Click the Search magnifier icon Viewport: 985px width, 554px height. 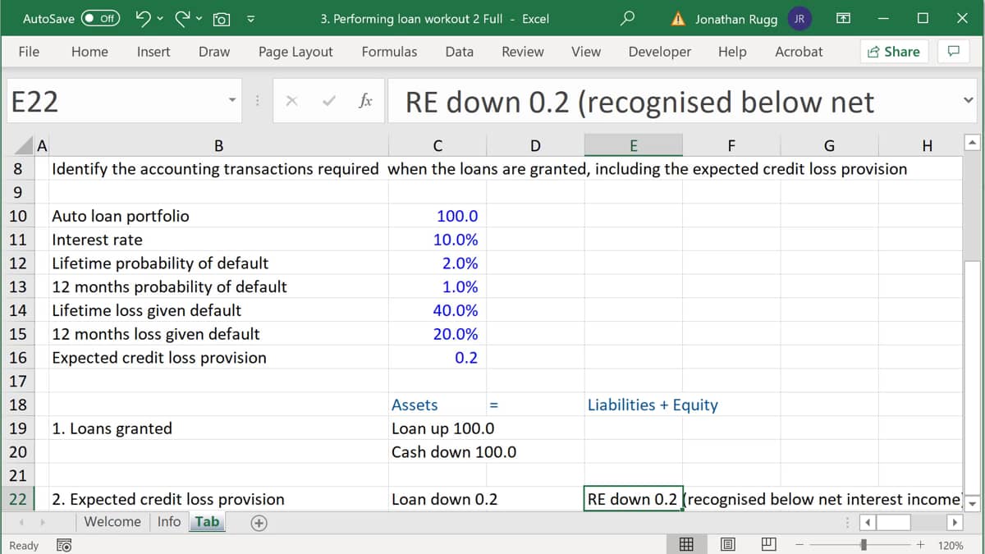tap(627, 18)
